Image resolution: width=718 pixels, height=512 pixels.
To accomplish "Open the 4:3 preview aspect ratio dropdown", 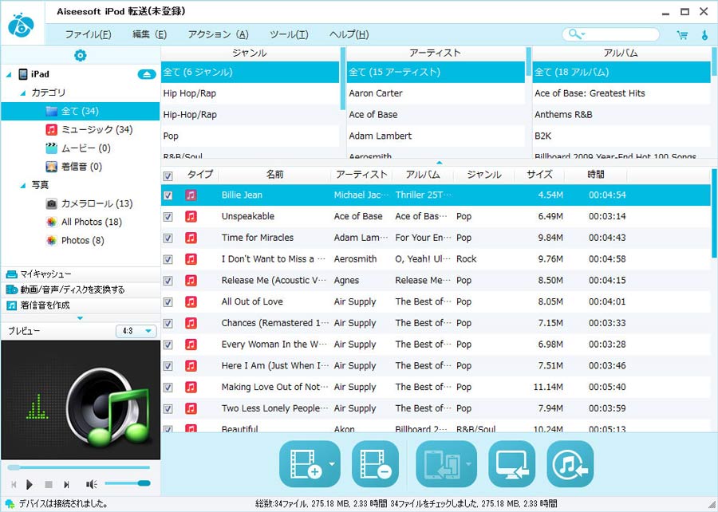I will coord(135,331).
